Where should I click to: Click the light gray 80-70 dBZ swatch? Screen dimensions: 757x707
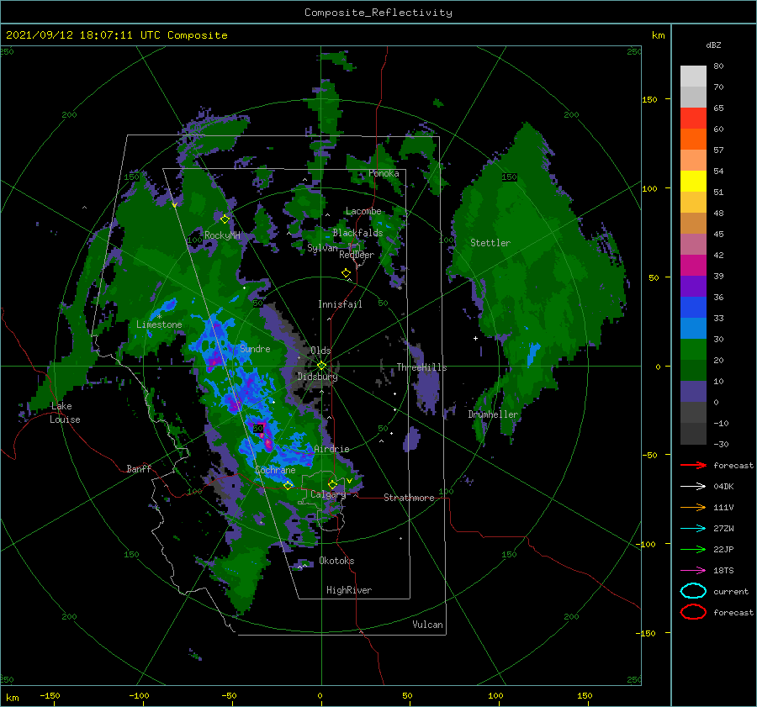pyautogui.click(x=693, y=77)
